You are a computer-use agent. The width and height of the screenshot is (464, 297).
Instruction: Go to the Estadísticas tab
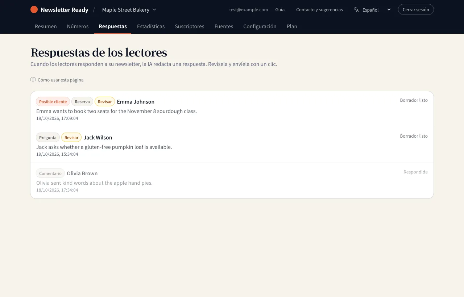(151, 26)
